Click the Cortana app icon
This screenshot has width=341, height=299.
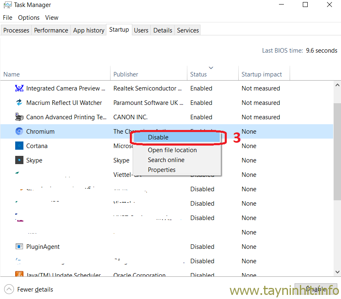pyautogui.click(x=19, y=146)
